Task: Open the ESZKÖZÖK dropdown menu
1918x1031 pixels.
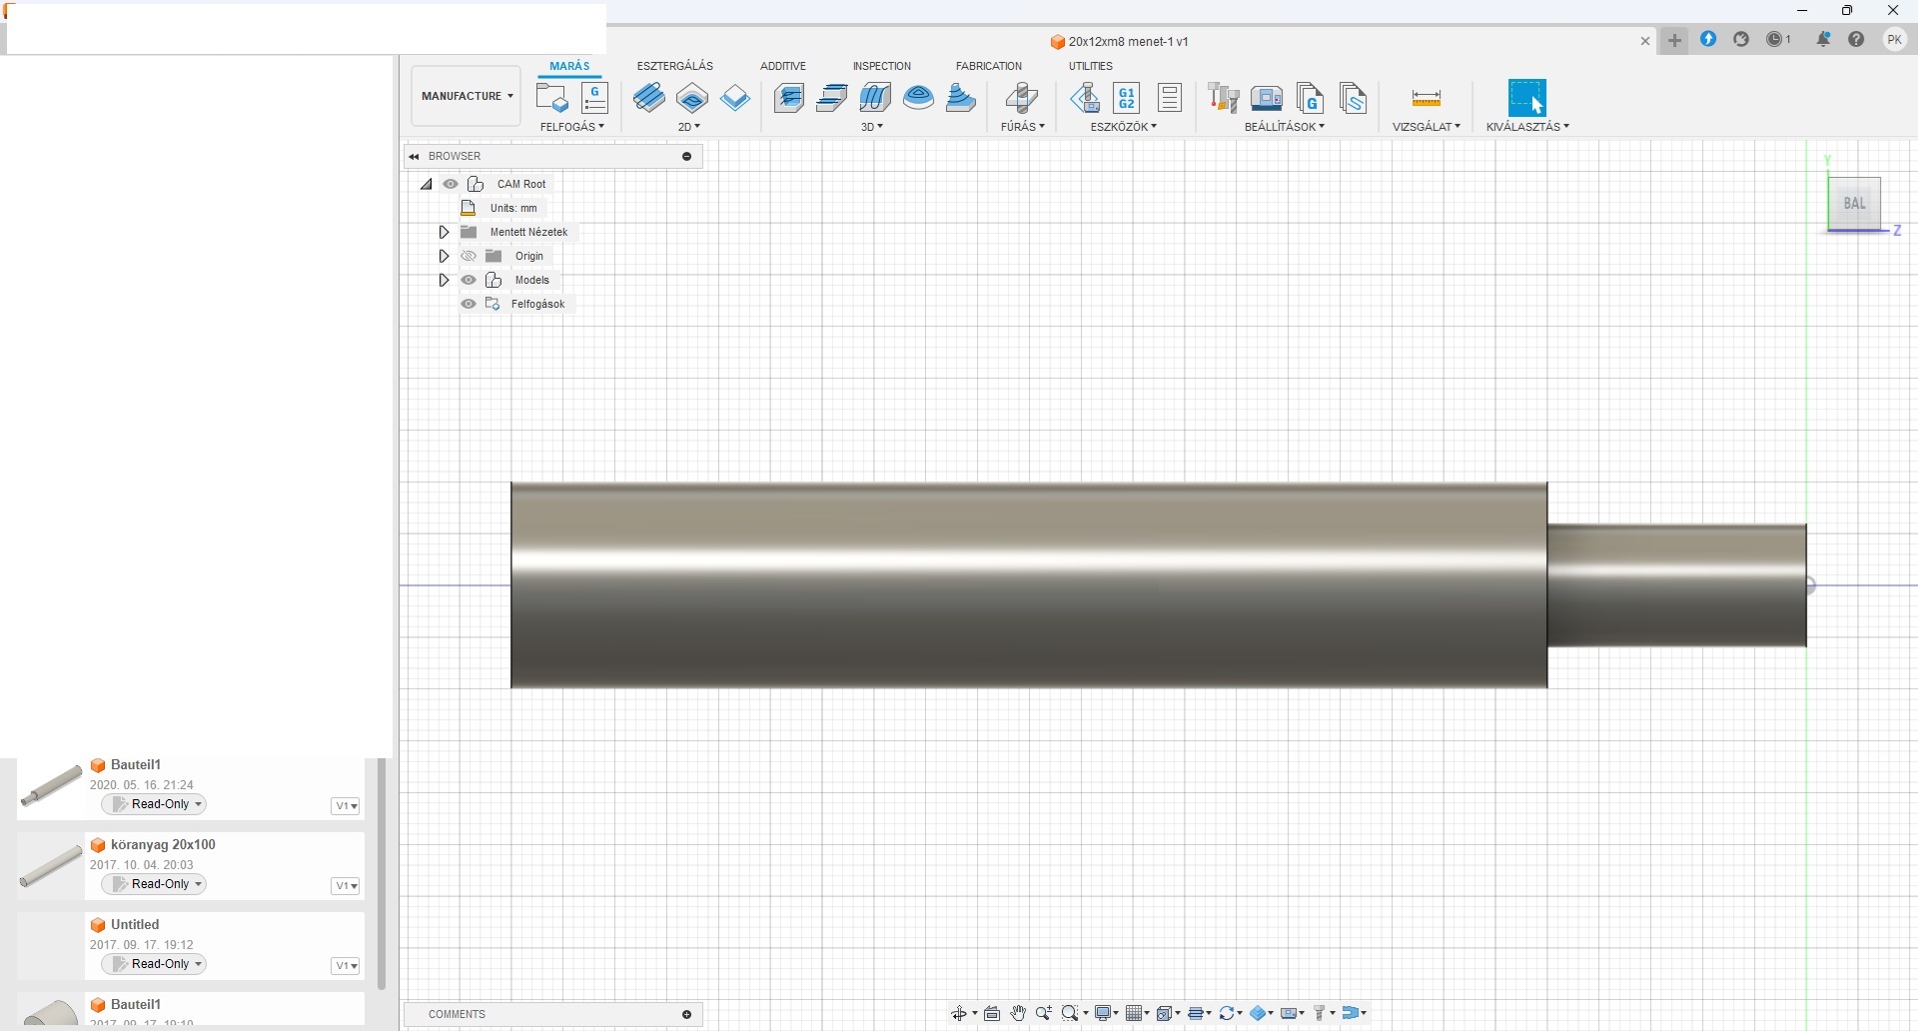Action: point(1124,127)
